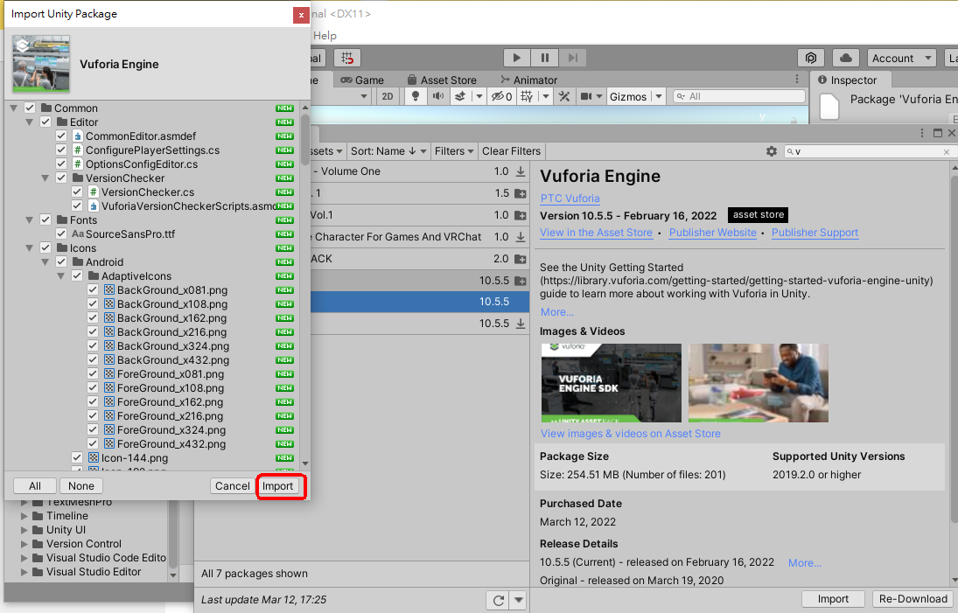This screenshot has height=613, width=958.
Task: Click the Inspector package file icon
Action: (829, 107)
